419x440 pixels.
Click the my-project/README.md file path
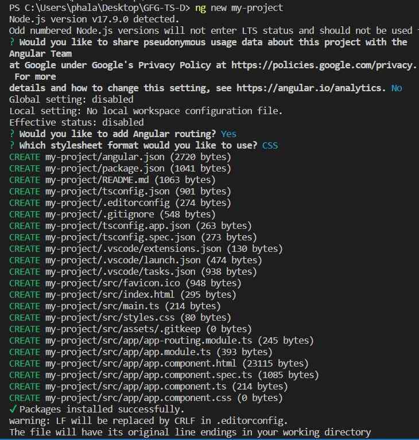point(97,180)
